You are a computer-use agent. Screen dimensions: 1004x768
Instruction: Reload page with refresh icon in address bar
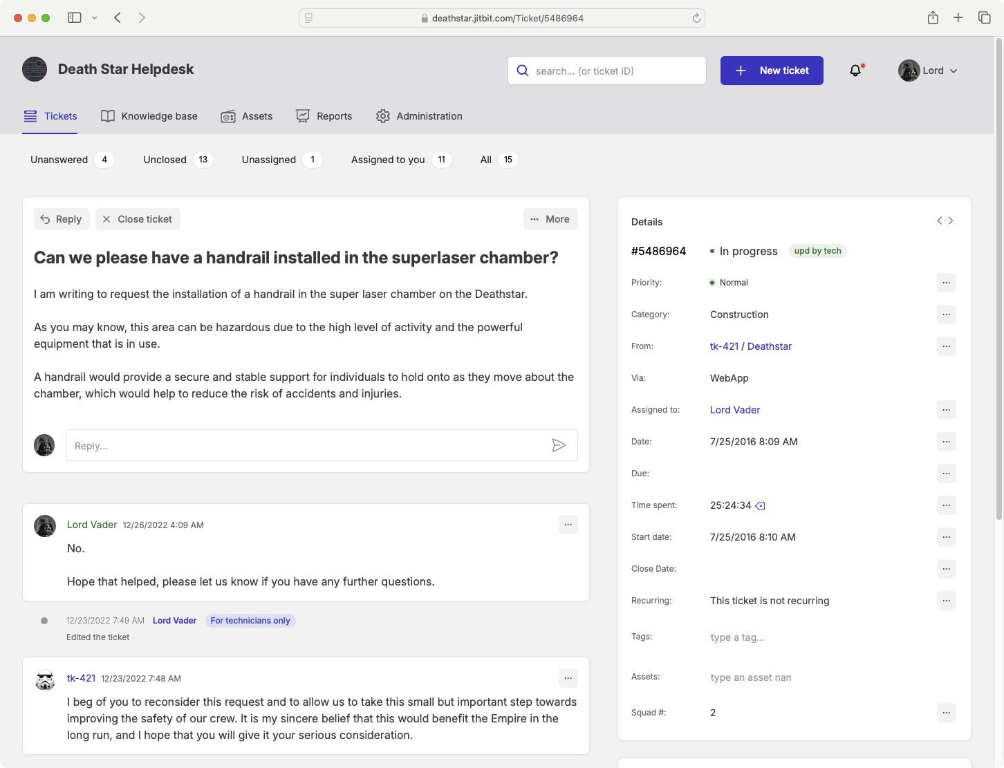pos(696,18)
